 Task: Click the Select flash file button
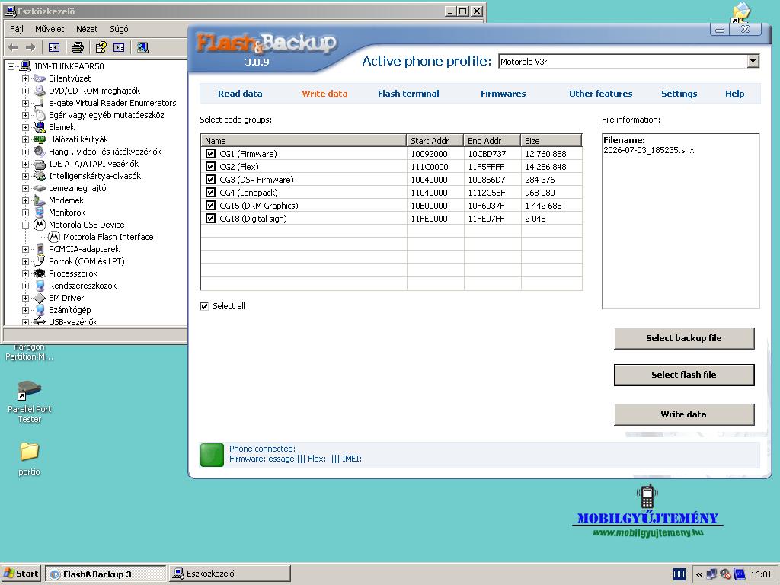684,375
